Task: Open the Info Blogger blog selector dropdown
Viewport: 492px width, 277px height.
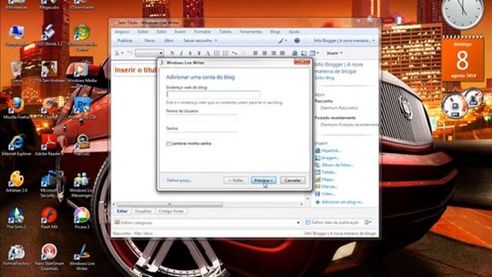Action: pyautogui.click(x=344, y=41)
